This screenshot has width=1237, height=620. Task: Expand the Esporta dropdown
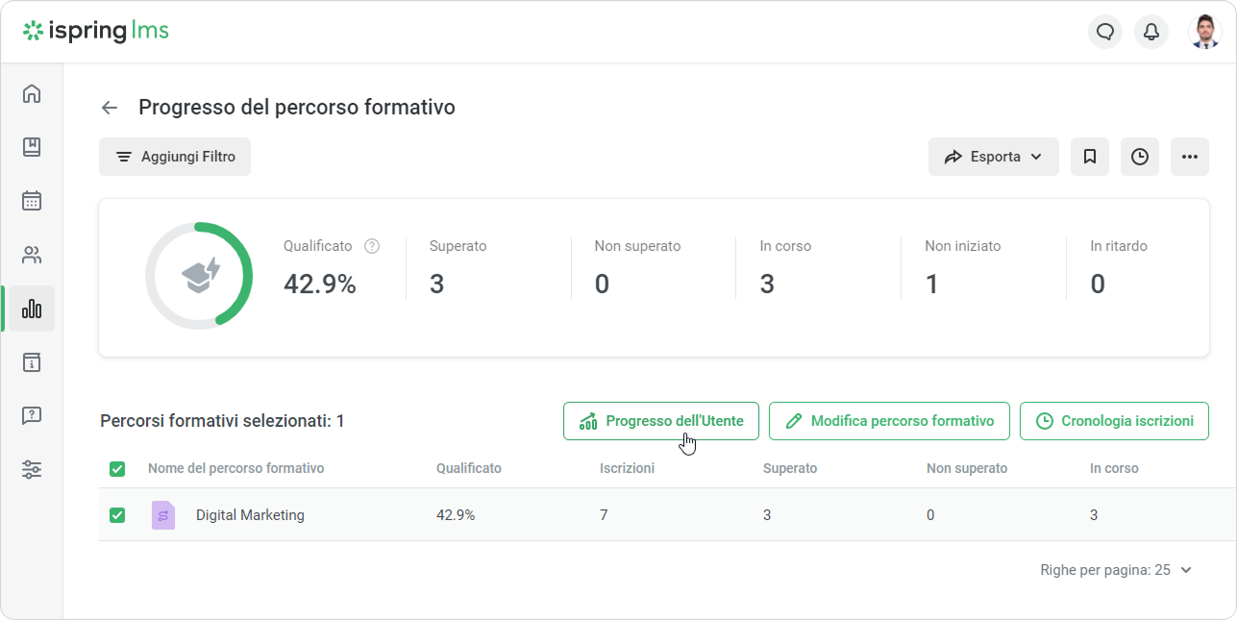click(x=994, y=157)
